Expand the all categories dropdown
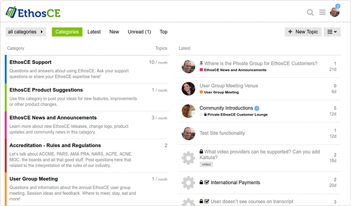This screenshot has width=351, height=206. pyautogui.click(x=26, y=32)
